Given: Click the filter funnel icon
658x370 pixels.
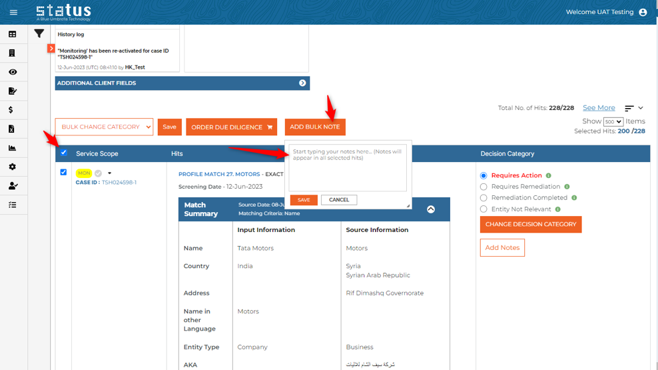Looking at the screenshot, I should [39, 33].
